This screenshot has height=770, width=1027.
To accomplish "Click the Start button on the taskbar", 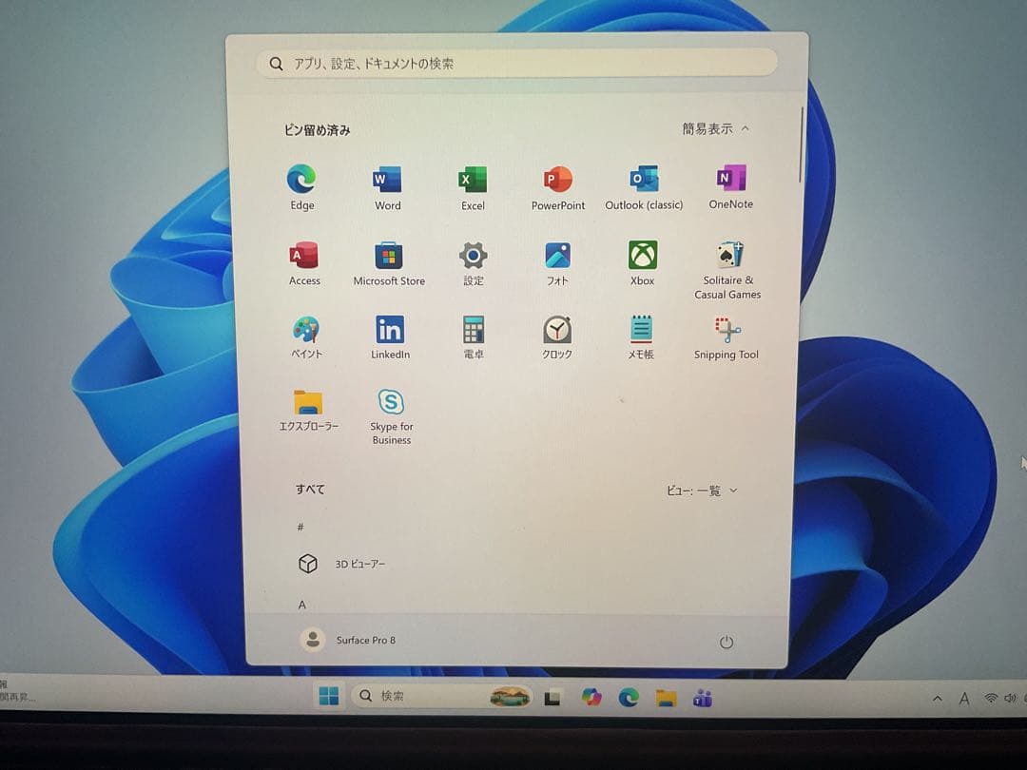I will click(328, 696).
